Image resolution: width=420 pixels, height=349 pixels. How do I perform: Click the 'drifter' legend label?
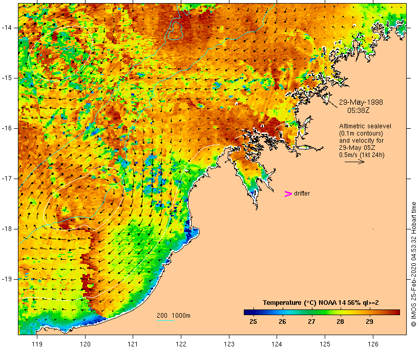click(x=302, y=193)
